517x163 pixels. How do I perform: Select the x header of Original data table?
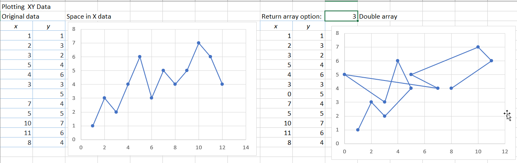(16, 26)
